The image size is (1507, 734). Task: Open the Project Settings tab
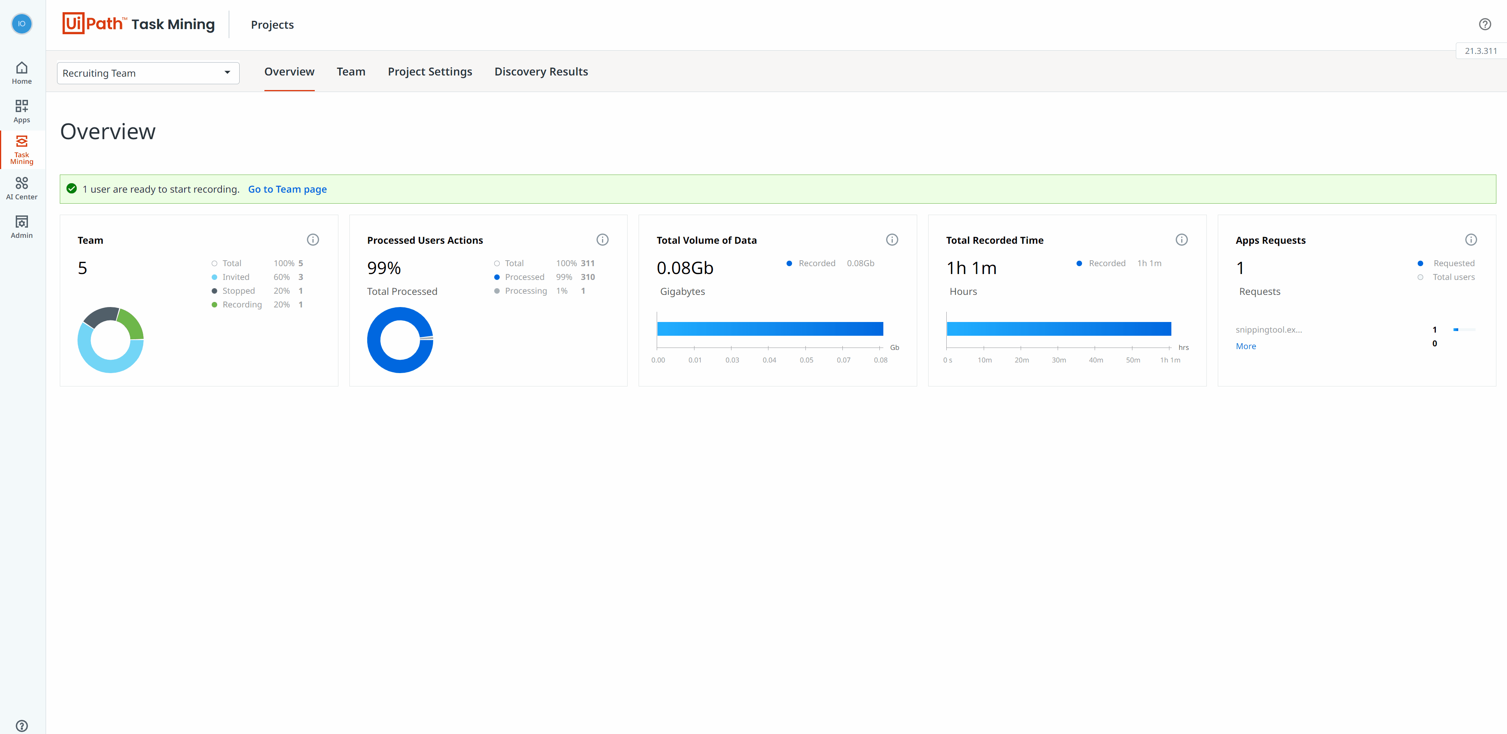pos(429,71)
